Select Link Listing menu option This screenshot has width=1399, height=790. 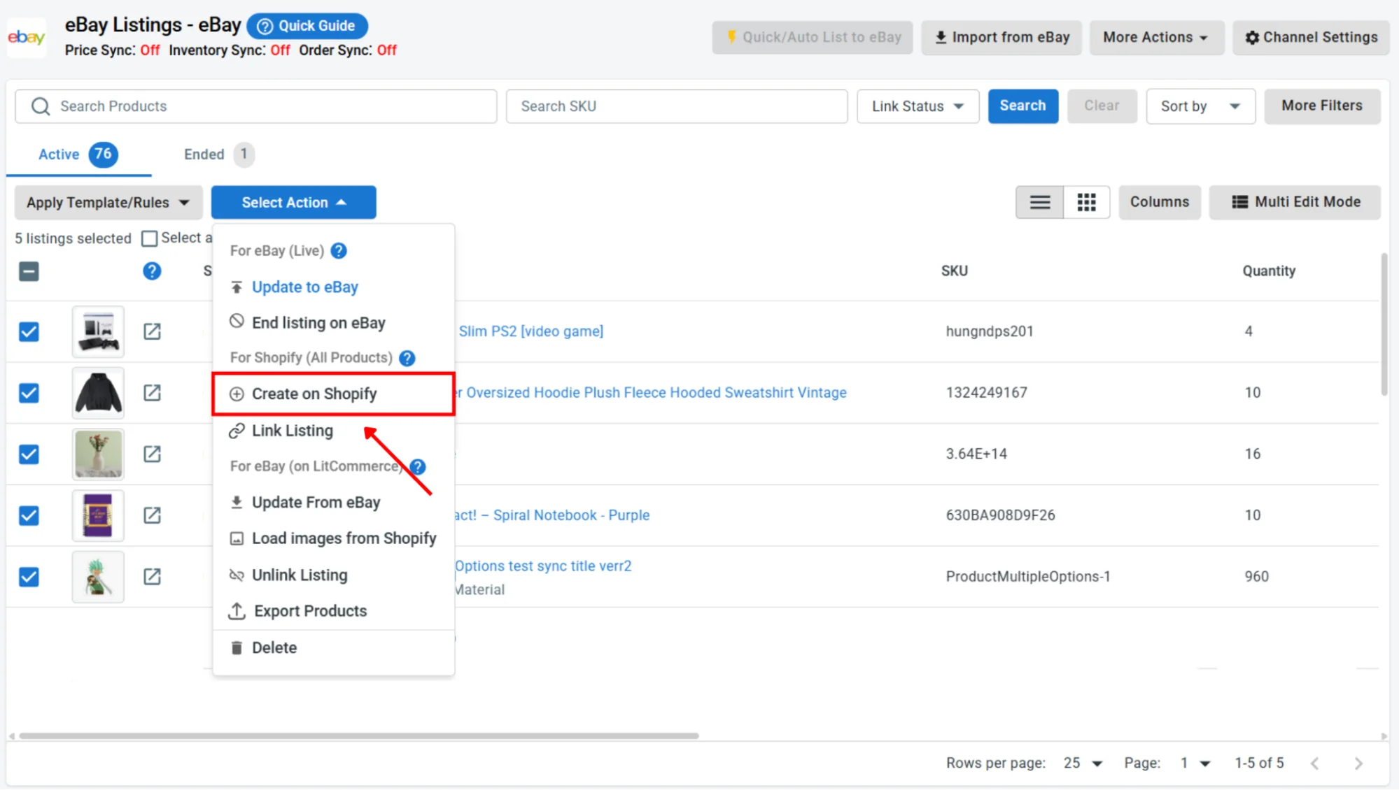(x=334, y=431)
